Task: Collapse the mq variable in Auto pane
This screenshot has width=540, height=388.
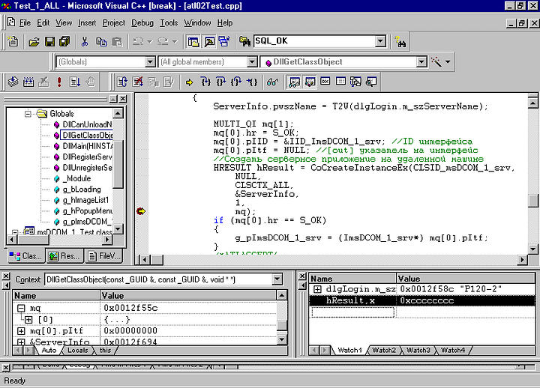Action: [x=21, y=308]
